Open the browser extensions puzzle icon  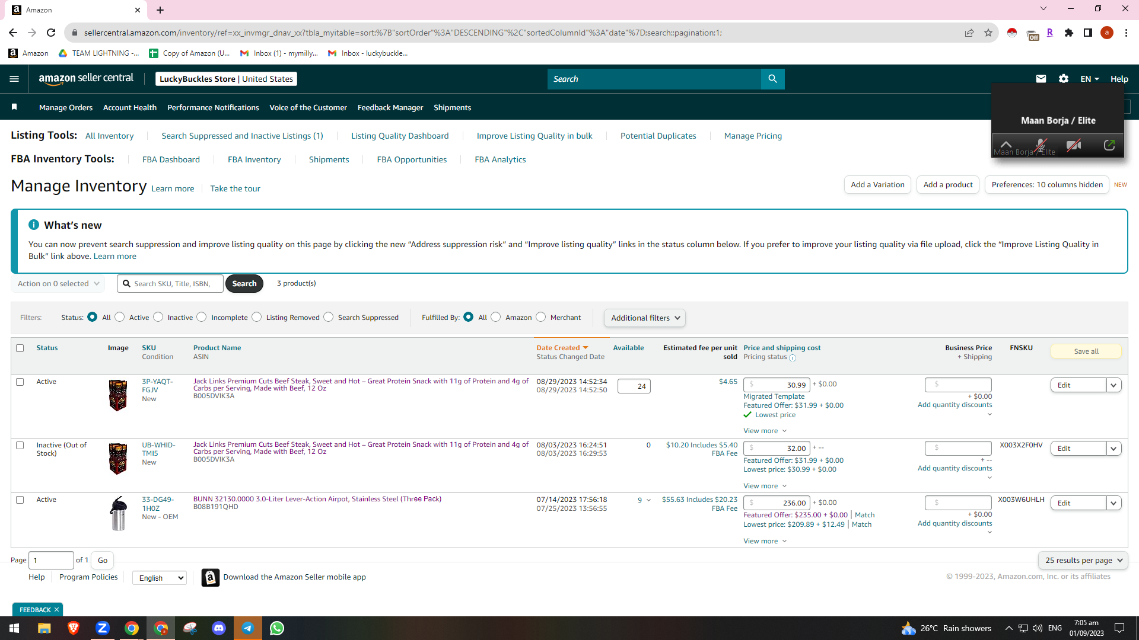(1069, 33)
